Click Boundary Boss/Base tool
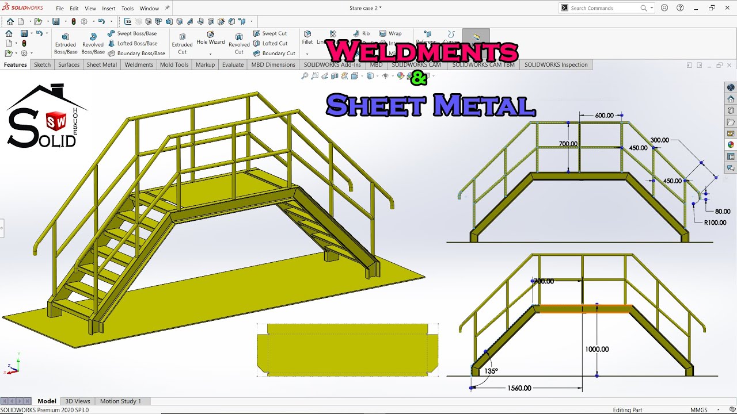The width and height of the screenshot is (737, 414). click(136, 53)
